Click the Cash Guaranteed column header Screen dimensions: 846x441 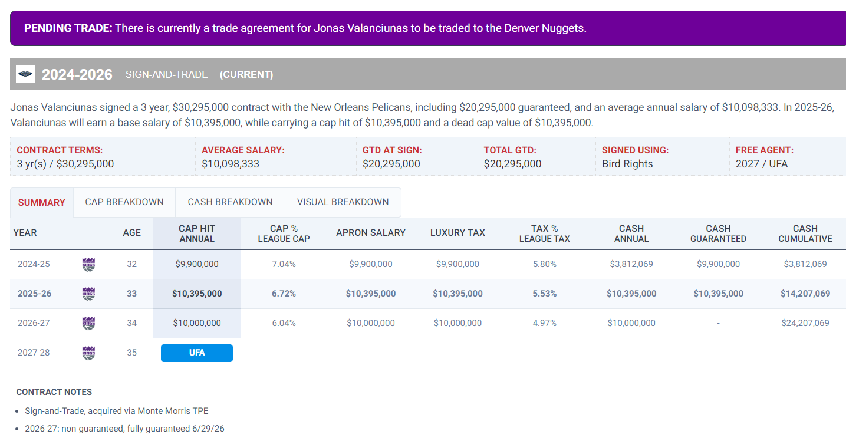point(718,233)
